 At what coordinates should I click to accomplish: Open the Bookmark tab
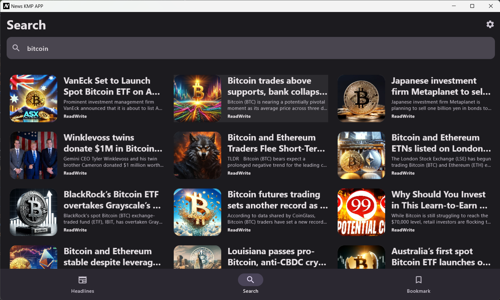click(x=418, y=285)
